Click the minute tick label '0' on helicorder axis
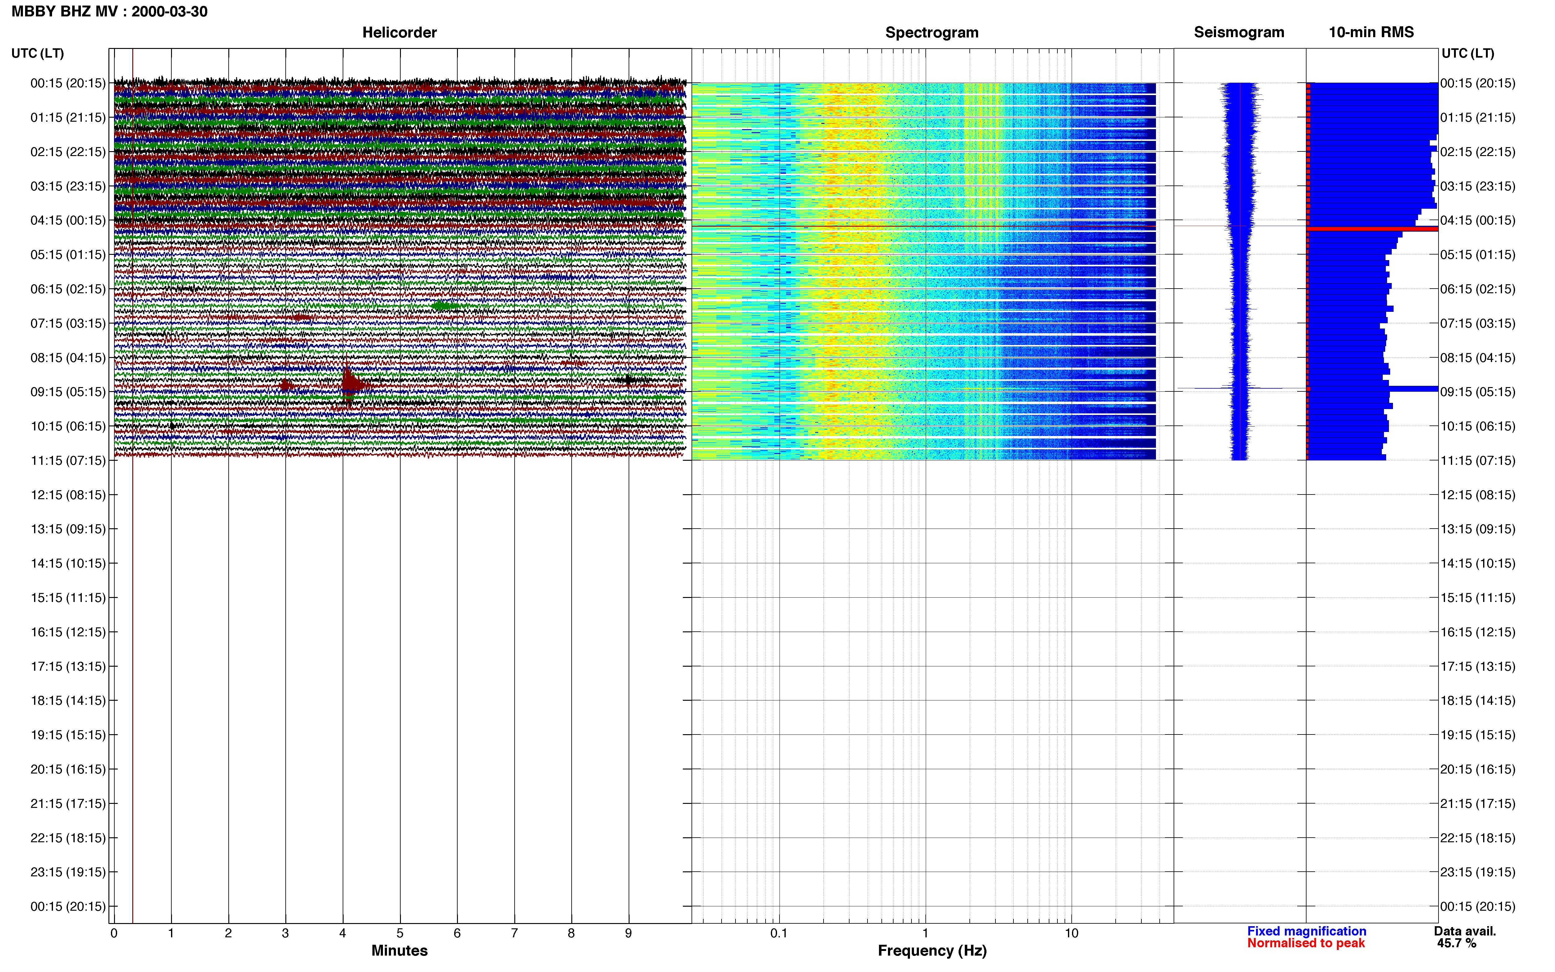The height and width of the screenshot is (972, 1555). (114, 933)
